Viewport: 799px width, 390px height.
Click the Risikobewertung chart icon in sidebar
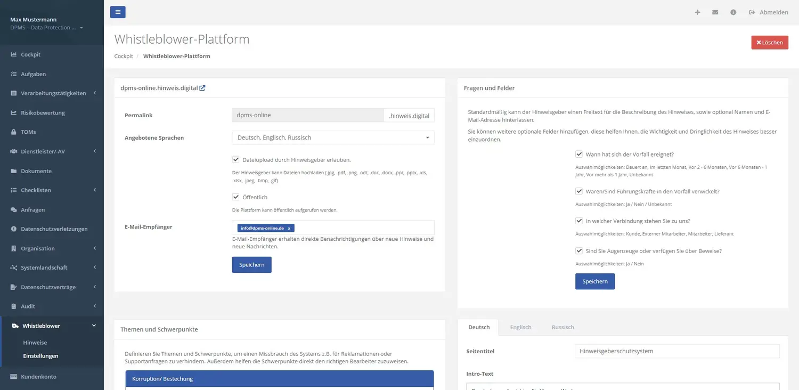click(x=14, y=113)
